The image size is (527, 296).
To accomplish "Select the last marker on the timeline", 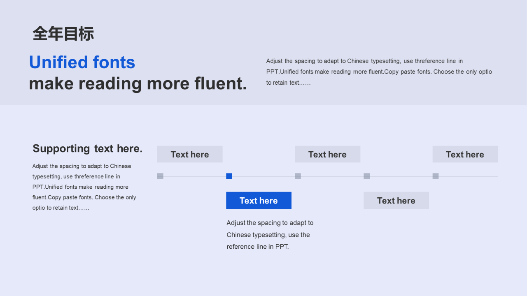I will point(436,176).
